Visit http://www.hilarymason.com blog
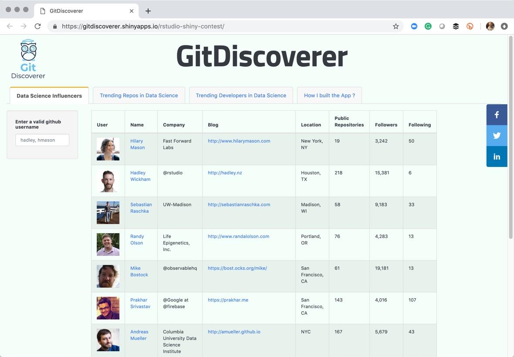 pos(239,141)
